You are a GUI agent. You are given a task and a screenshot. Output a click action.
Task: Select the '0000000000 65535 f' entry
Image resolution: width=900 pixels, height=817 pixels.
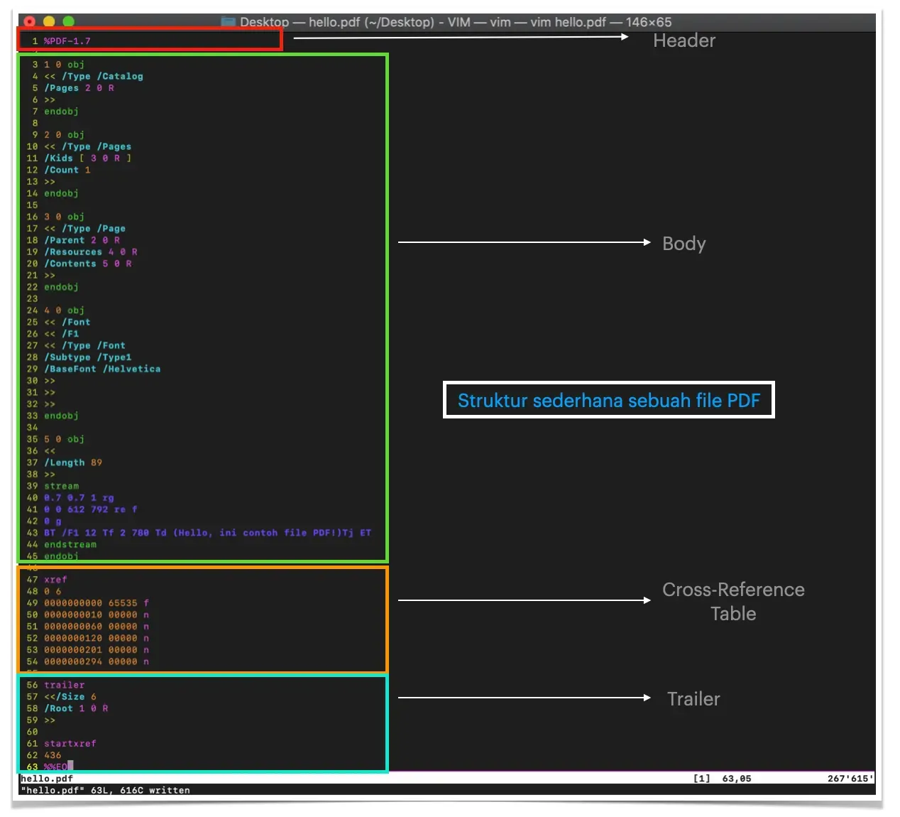tap(97, 603)
